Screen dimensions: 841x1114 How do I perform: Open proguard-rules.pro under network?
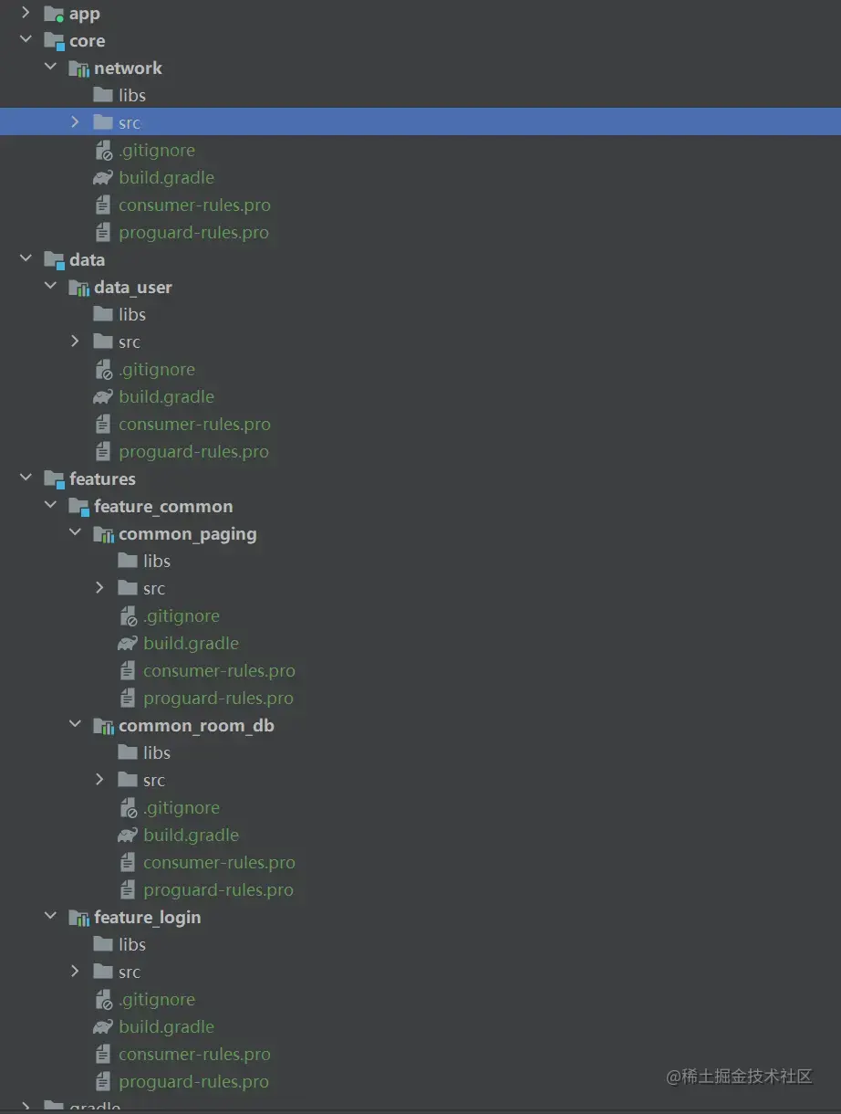[x=193, y=233]
